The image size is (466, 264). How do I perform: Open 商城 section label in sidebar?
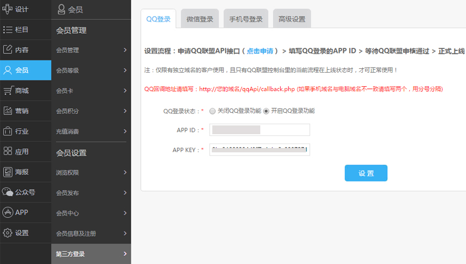(x=22, y=91)
